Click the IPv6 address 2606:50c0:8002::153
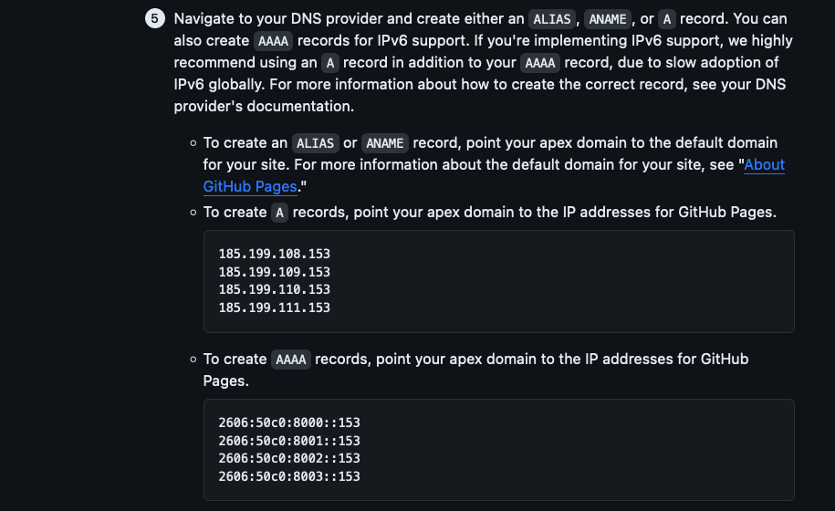Screen dimensions: 835x511 pyautogui.click(x=289, y=458)
